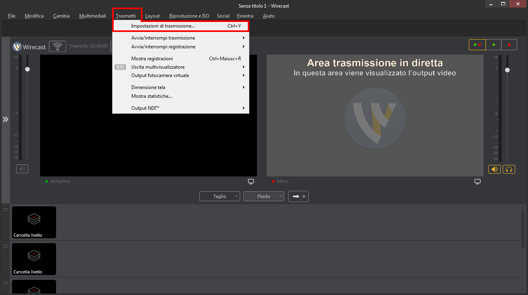This screenshot has width=528, height=295.
Task: Close the Trasmetti menu
Action: click(126, 16)
